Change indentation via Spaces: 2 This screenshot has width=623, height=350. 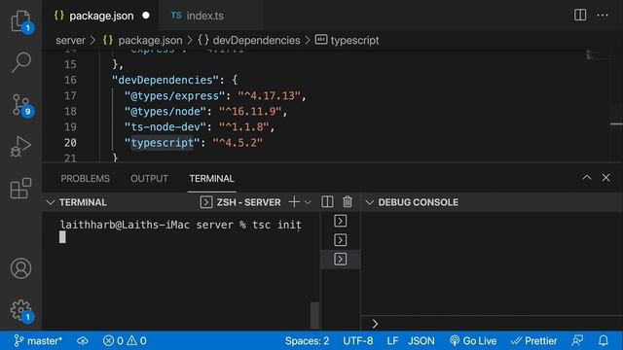[x=307, y=340]
